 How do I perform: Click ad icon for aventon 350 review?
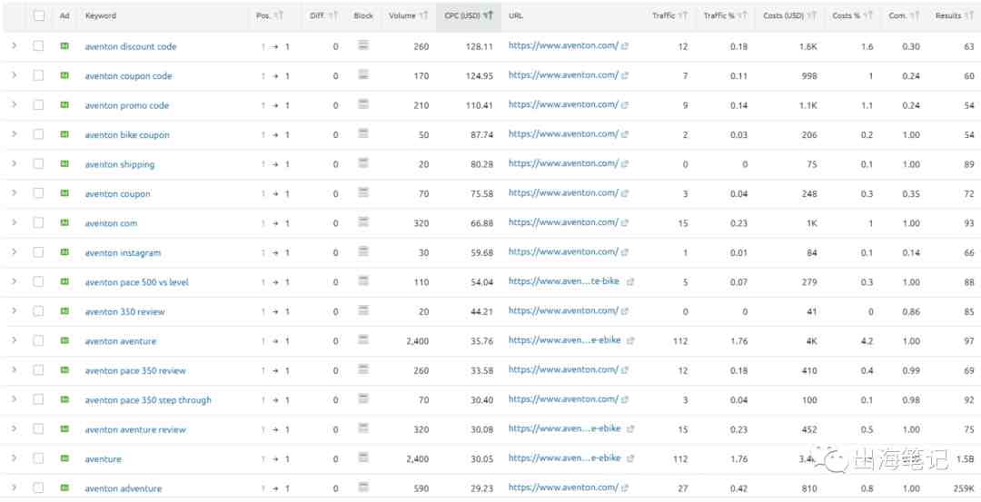[x=64, y=310]
